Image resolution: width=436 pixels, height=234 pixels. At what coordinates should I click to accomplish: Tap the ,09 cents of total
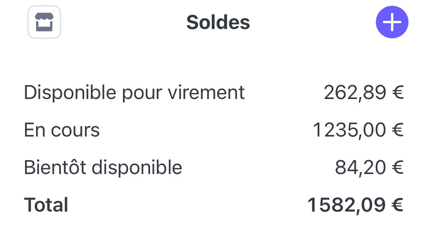(x=370, y=206)
